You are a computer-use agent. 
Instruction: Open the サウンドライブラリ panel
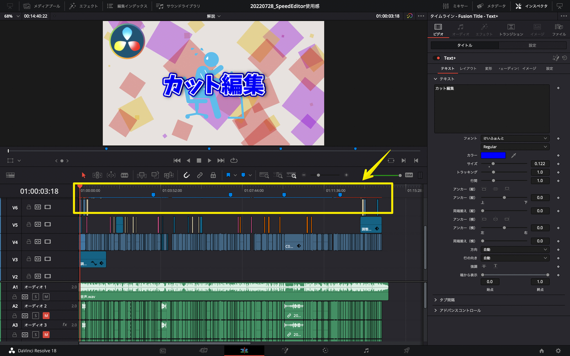coord(178,6)
